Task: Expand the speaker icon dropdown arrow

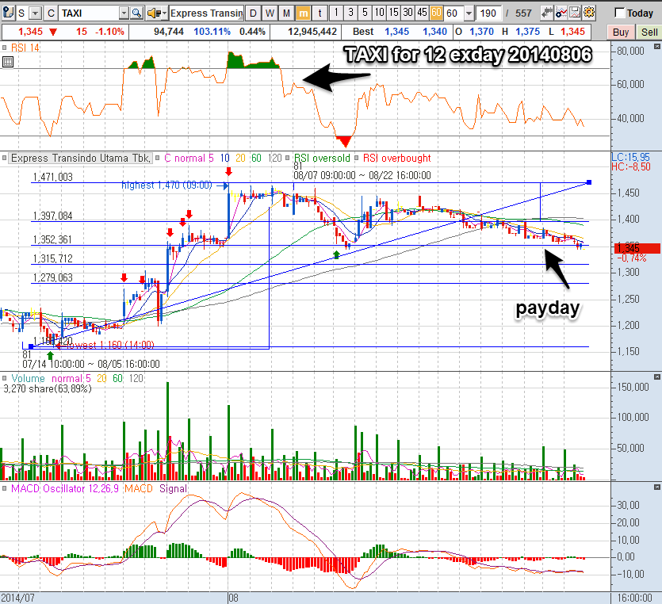Action: pyautogui.click(x=165, y=13)
